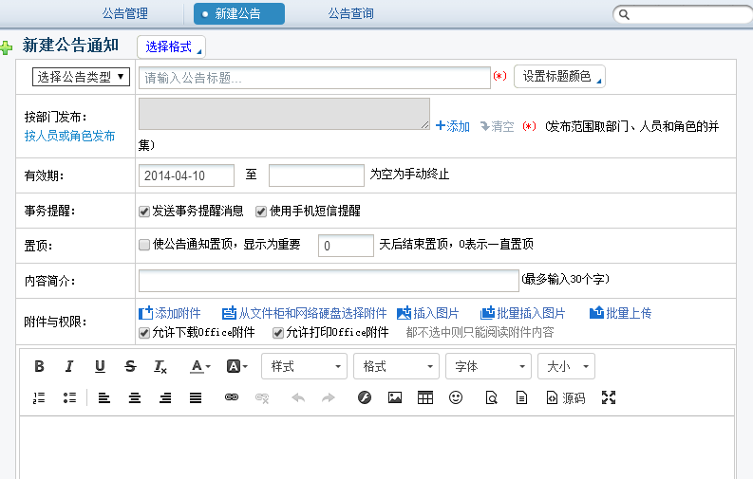
Task: Insert a numbered list
Action: pyautogui.click(x=39, y=398)
